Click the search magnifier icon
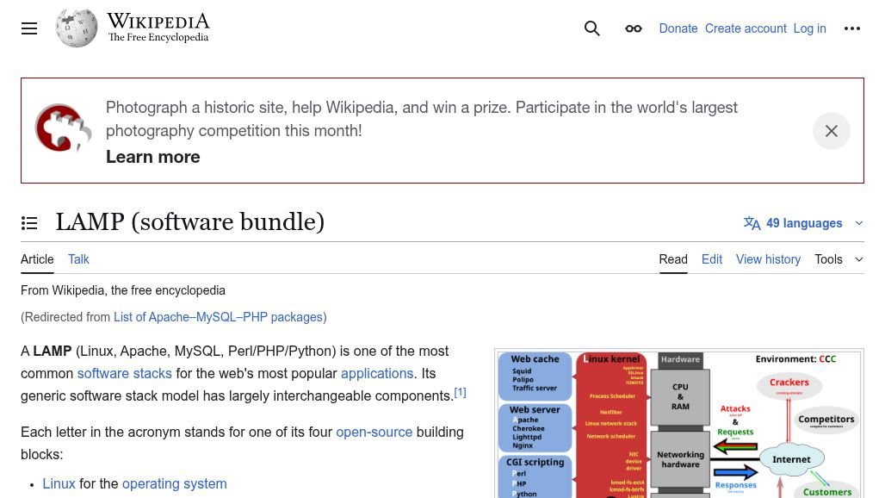Viewport: 885px width, 498px height. click(x=592, y=28)
